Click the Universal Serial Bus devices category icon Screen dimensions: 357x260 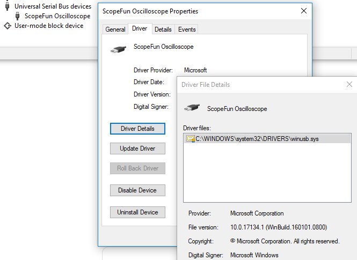(x=8, y=6)
